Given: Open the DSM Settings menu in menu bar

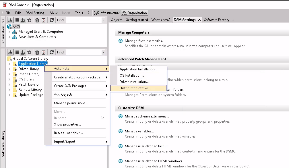Looking at the screenshot, I should (36, 13).
